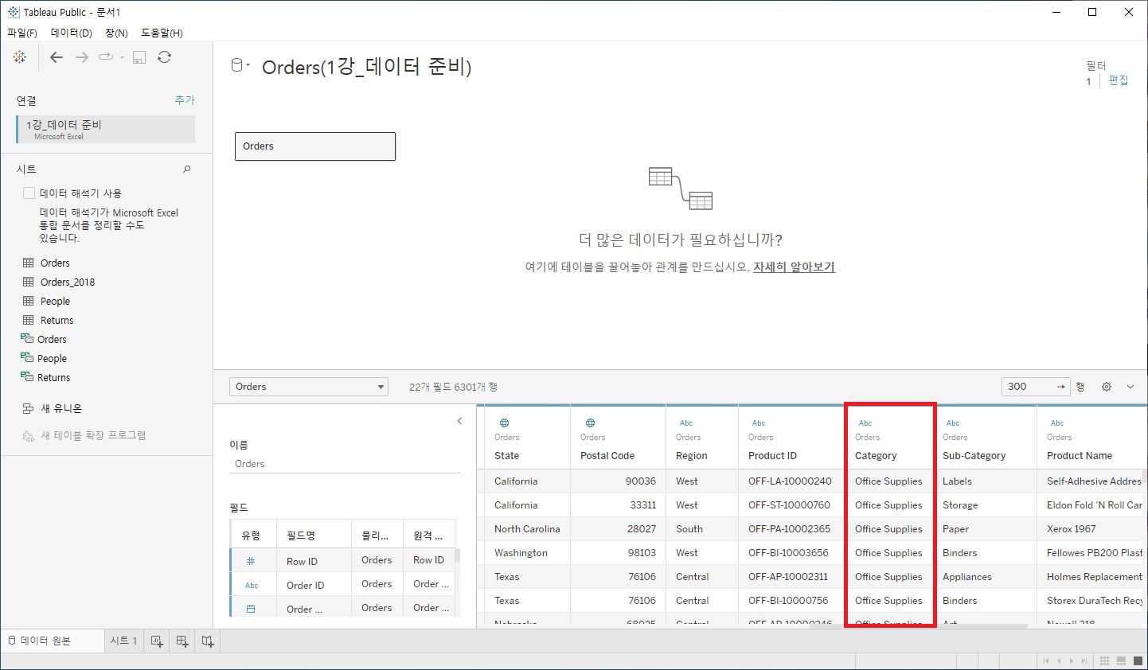Image resolution: width=1148 pixels, height=670 pixels.
Task: Select the Category column header
Action: click(x=876, y=456)
